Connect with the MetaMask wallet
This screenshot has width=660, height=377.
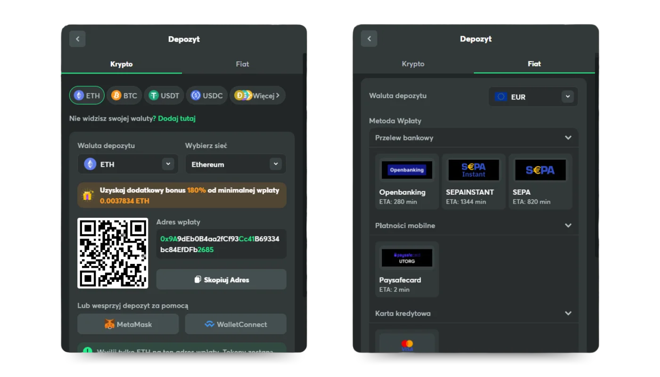128,324
